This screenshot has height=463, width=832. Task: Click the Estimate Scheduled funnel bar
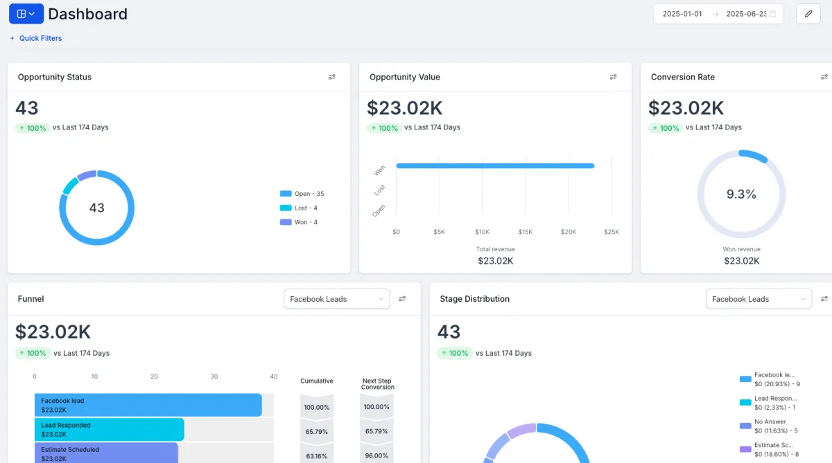click(106, 453)
